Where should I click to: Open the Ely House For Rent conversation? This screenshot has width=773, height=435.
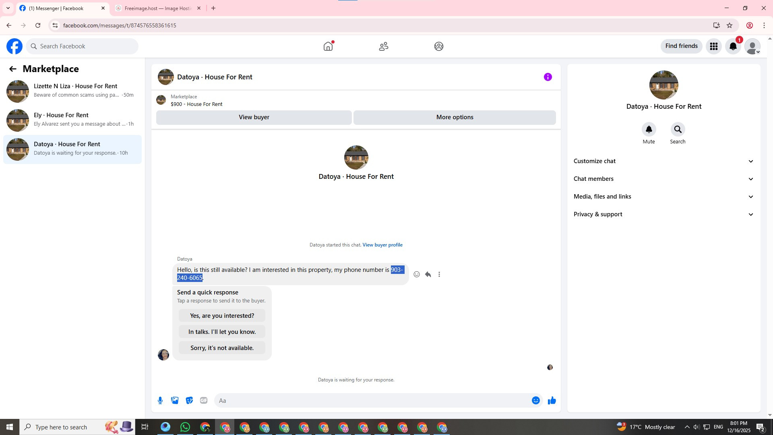click(72, 120)
